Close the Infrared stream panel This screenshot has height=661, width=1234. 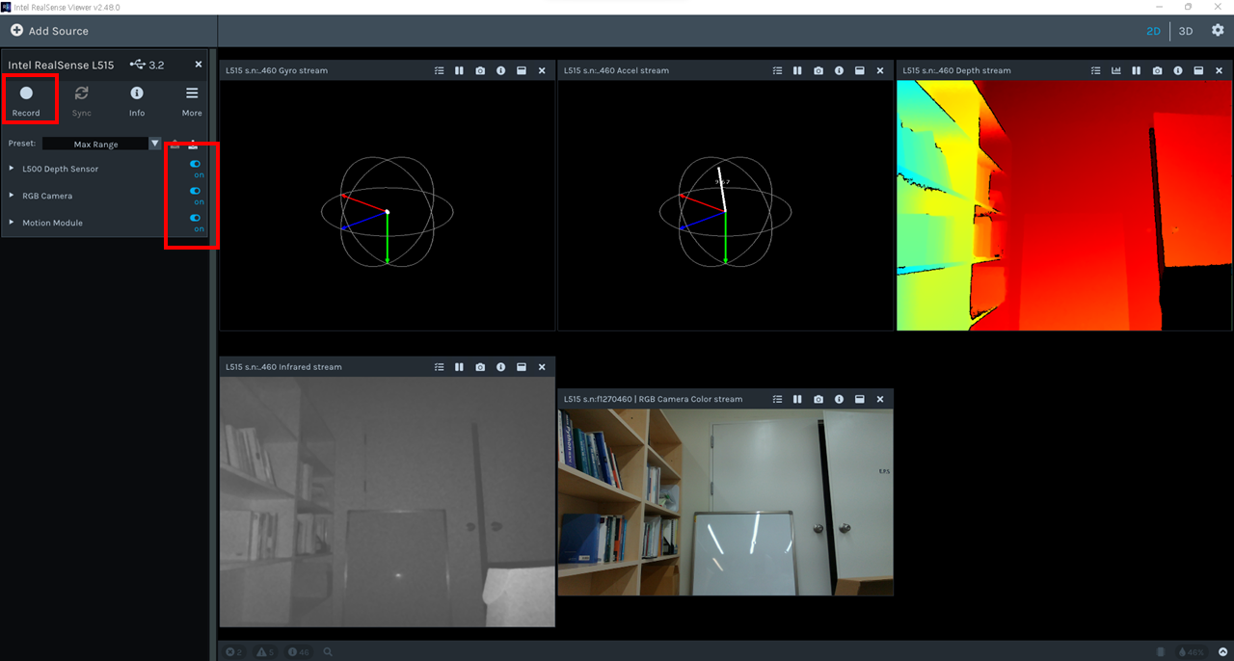(542, 367)
